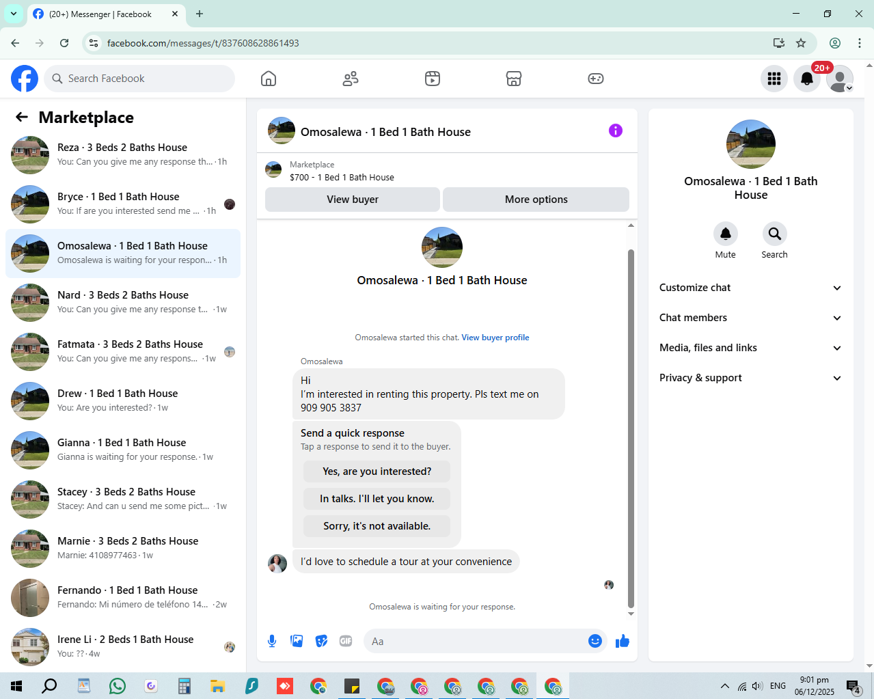Open the Fernando 1 Bed 1 Bath conversation
This screenshot has height=699, width=874.
123,598
